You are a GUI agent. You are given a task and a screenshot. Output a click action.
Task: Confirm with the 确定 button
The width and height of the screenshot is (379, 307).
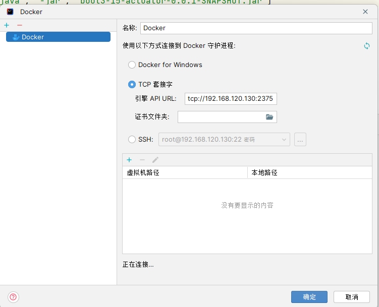pyautogui.click(x=309, y=297)
